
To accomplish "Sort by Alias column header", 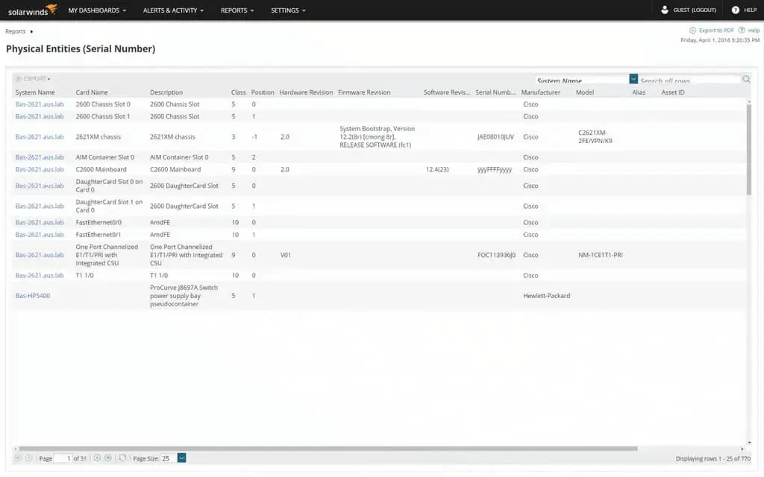I will (639, 92).
